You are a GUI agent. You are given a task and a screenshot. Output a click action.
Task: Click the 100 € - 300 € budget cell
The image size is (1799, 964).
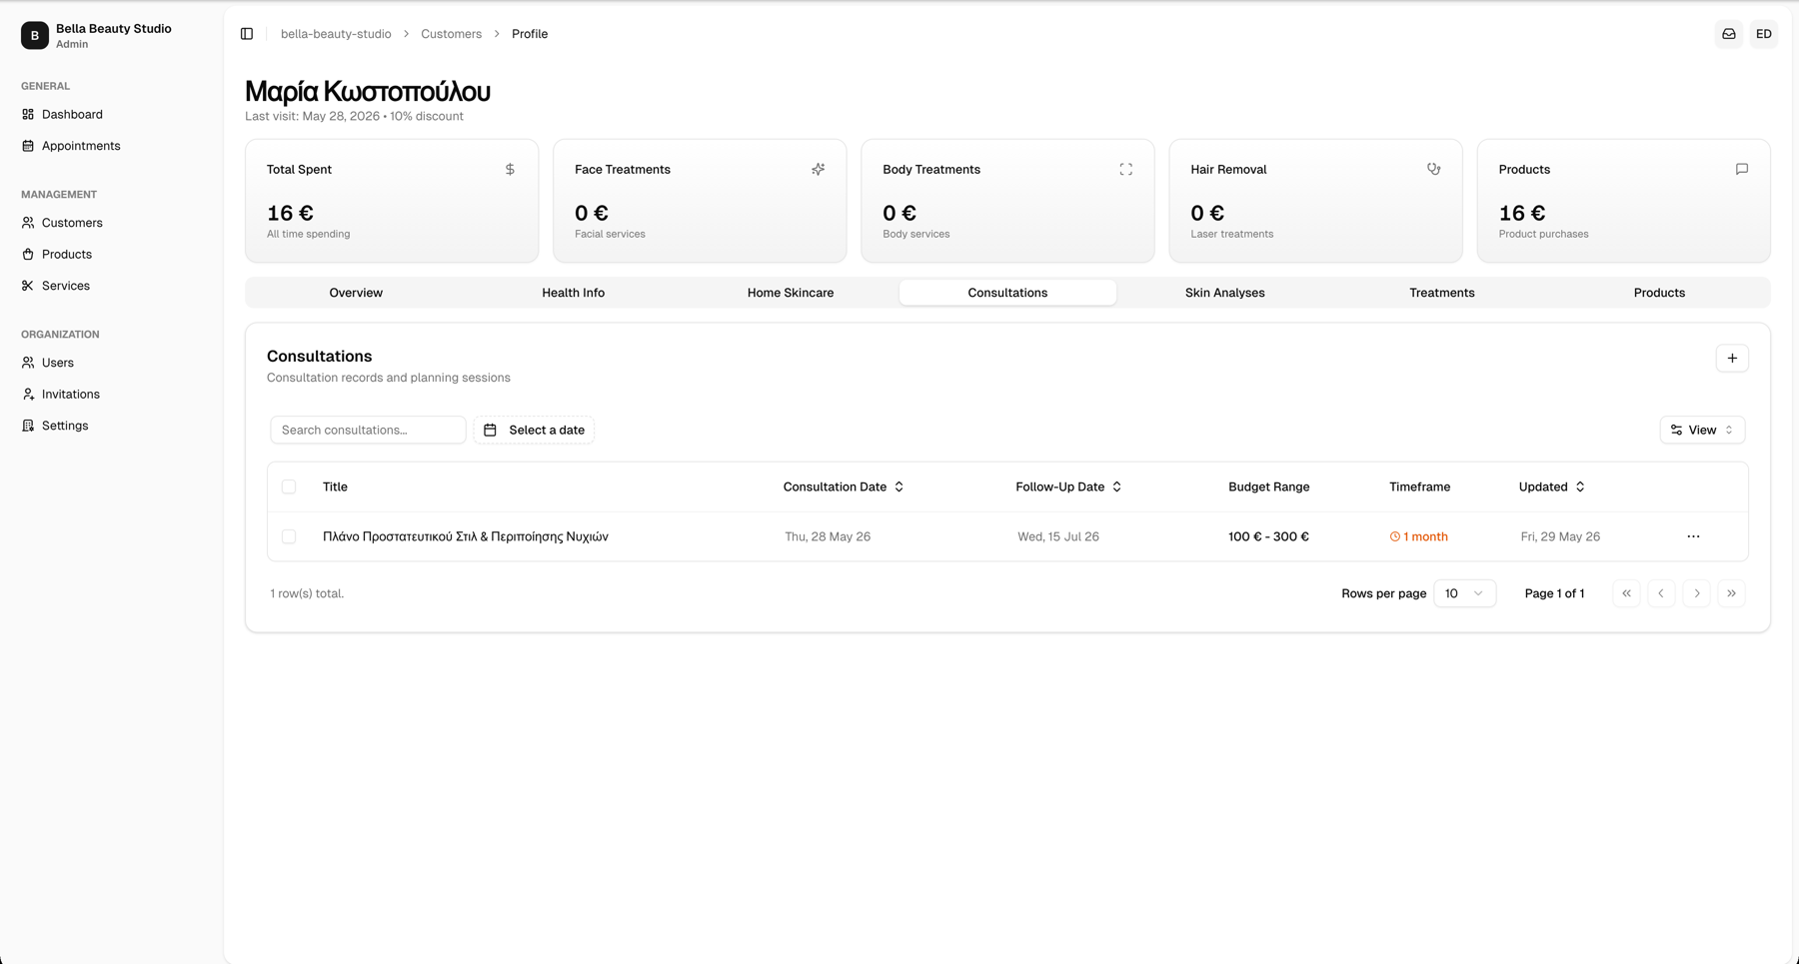coord(1268,536)
